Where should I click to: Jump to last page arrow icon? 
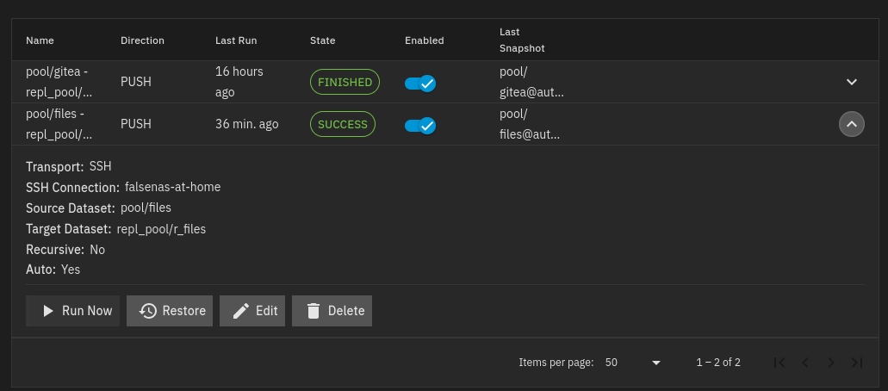point(856,362)
